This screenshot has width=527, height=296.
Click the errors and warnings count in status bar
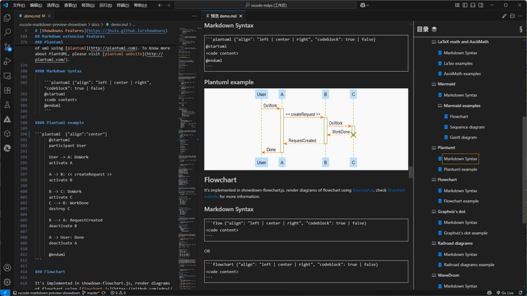[119, 293]
